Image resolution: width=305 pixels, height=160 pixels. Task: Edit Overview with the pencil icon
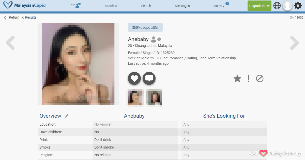pyautogui.click(x=67, y=116)
